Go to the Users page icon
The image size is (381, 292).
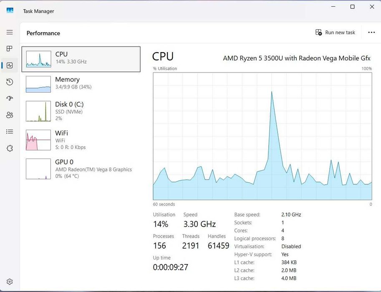[x=10, y=115]
